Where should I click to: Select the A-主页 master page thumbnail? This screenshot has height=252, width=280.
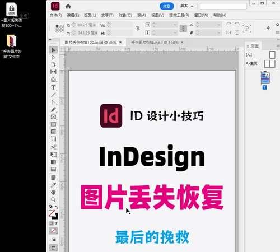[270, 64]
